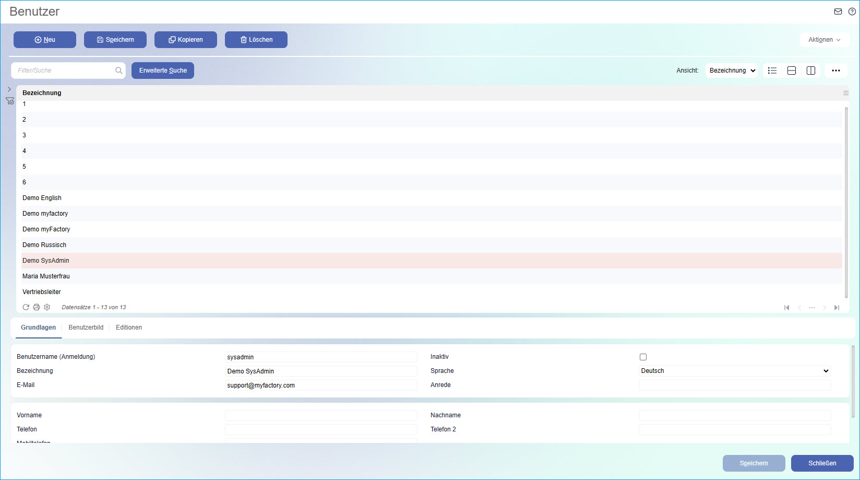
Task: Click the Nachname input field
Action: [x=735, y=415]
